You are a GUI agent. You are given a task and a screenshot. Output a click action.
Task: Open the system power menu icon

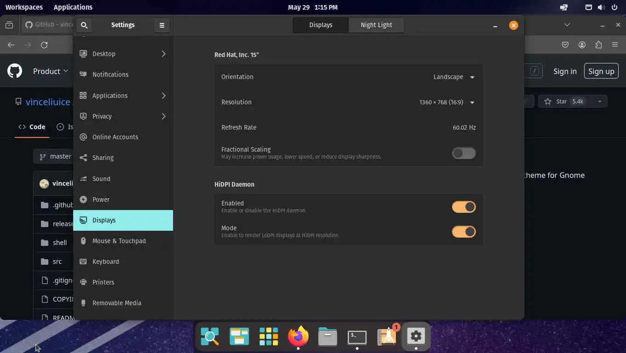[614, 7]
